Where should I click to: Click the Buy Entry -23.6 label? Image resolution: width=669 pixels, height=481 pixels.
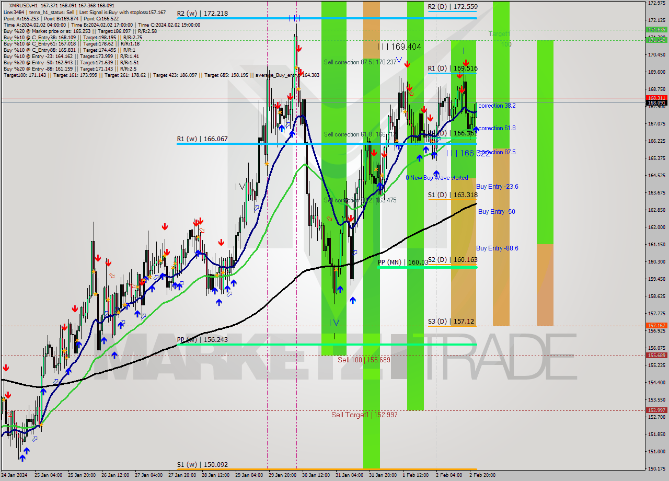coord(497,187)
